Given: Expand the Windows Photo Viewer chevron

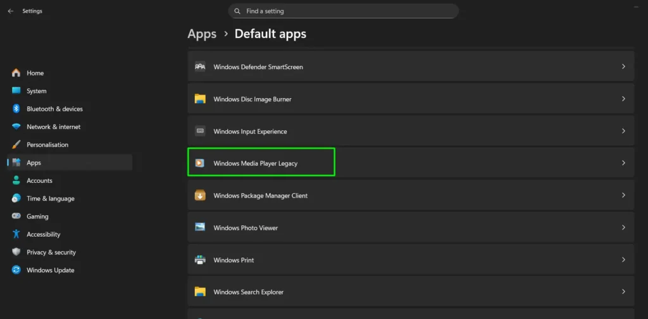Looking at the screenshot, I should pyautogui.click(x=623, y=227).
